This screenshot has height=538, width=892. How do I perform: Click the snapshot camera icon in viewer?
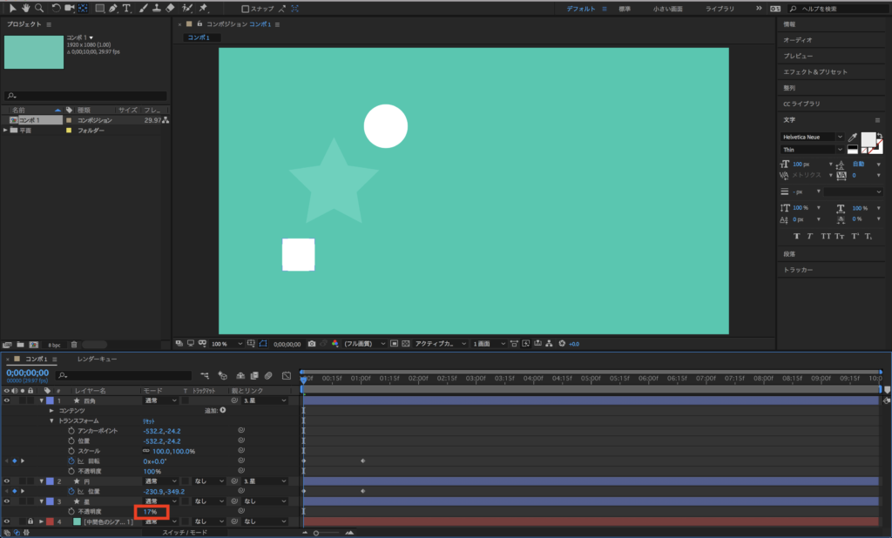click(x=312, y=344)
